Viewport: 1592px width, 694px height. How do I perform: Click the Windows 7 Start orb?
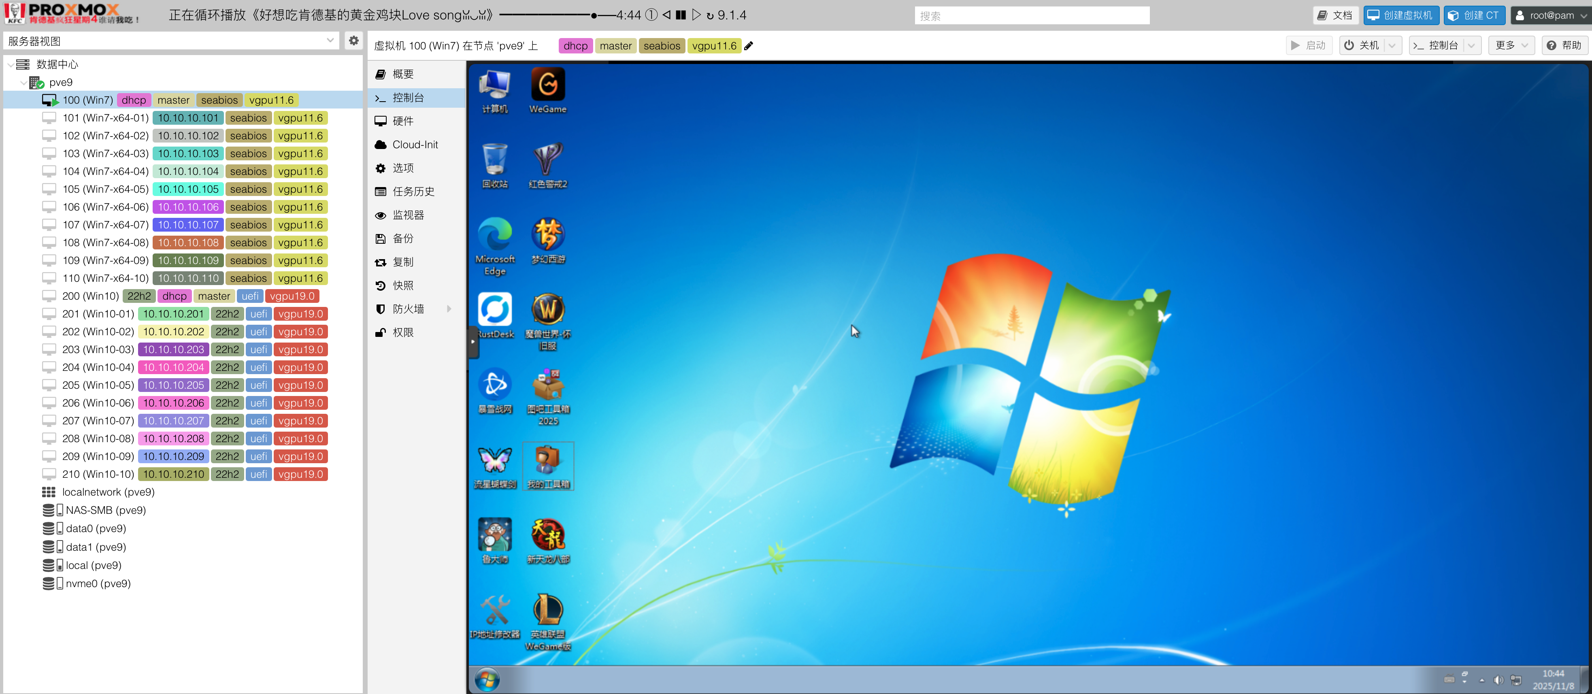[487, 680]
